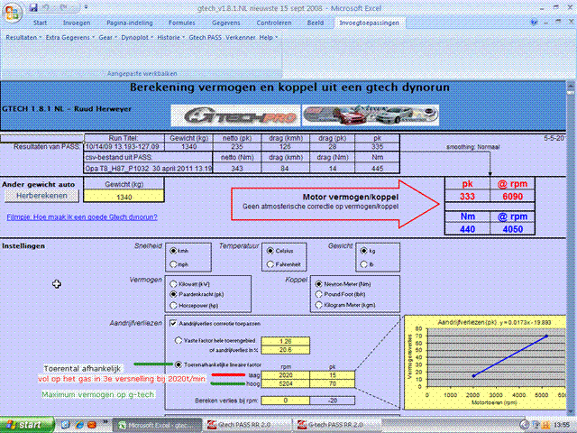577x433 pixels.
Task: Select the lb weight radio button
Action: pyautogui.click(x=364, y=264)
